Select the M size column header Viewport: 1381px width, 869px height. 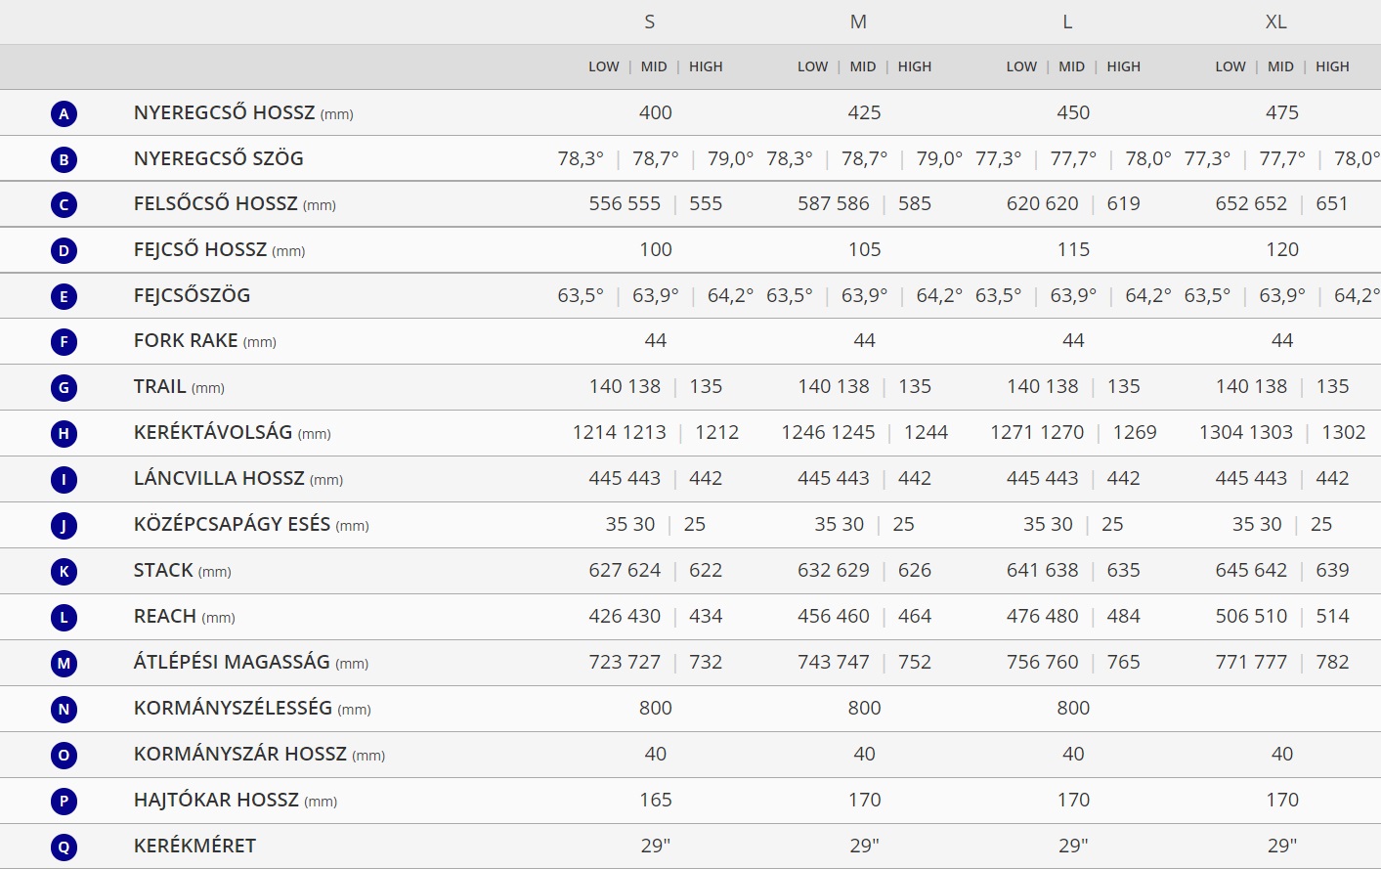(x=858, y=22)
